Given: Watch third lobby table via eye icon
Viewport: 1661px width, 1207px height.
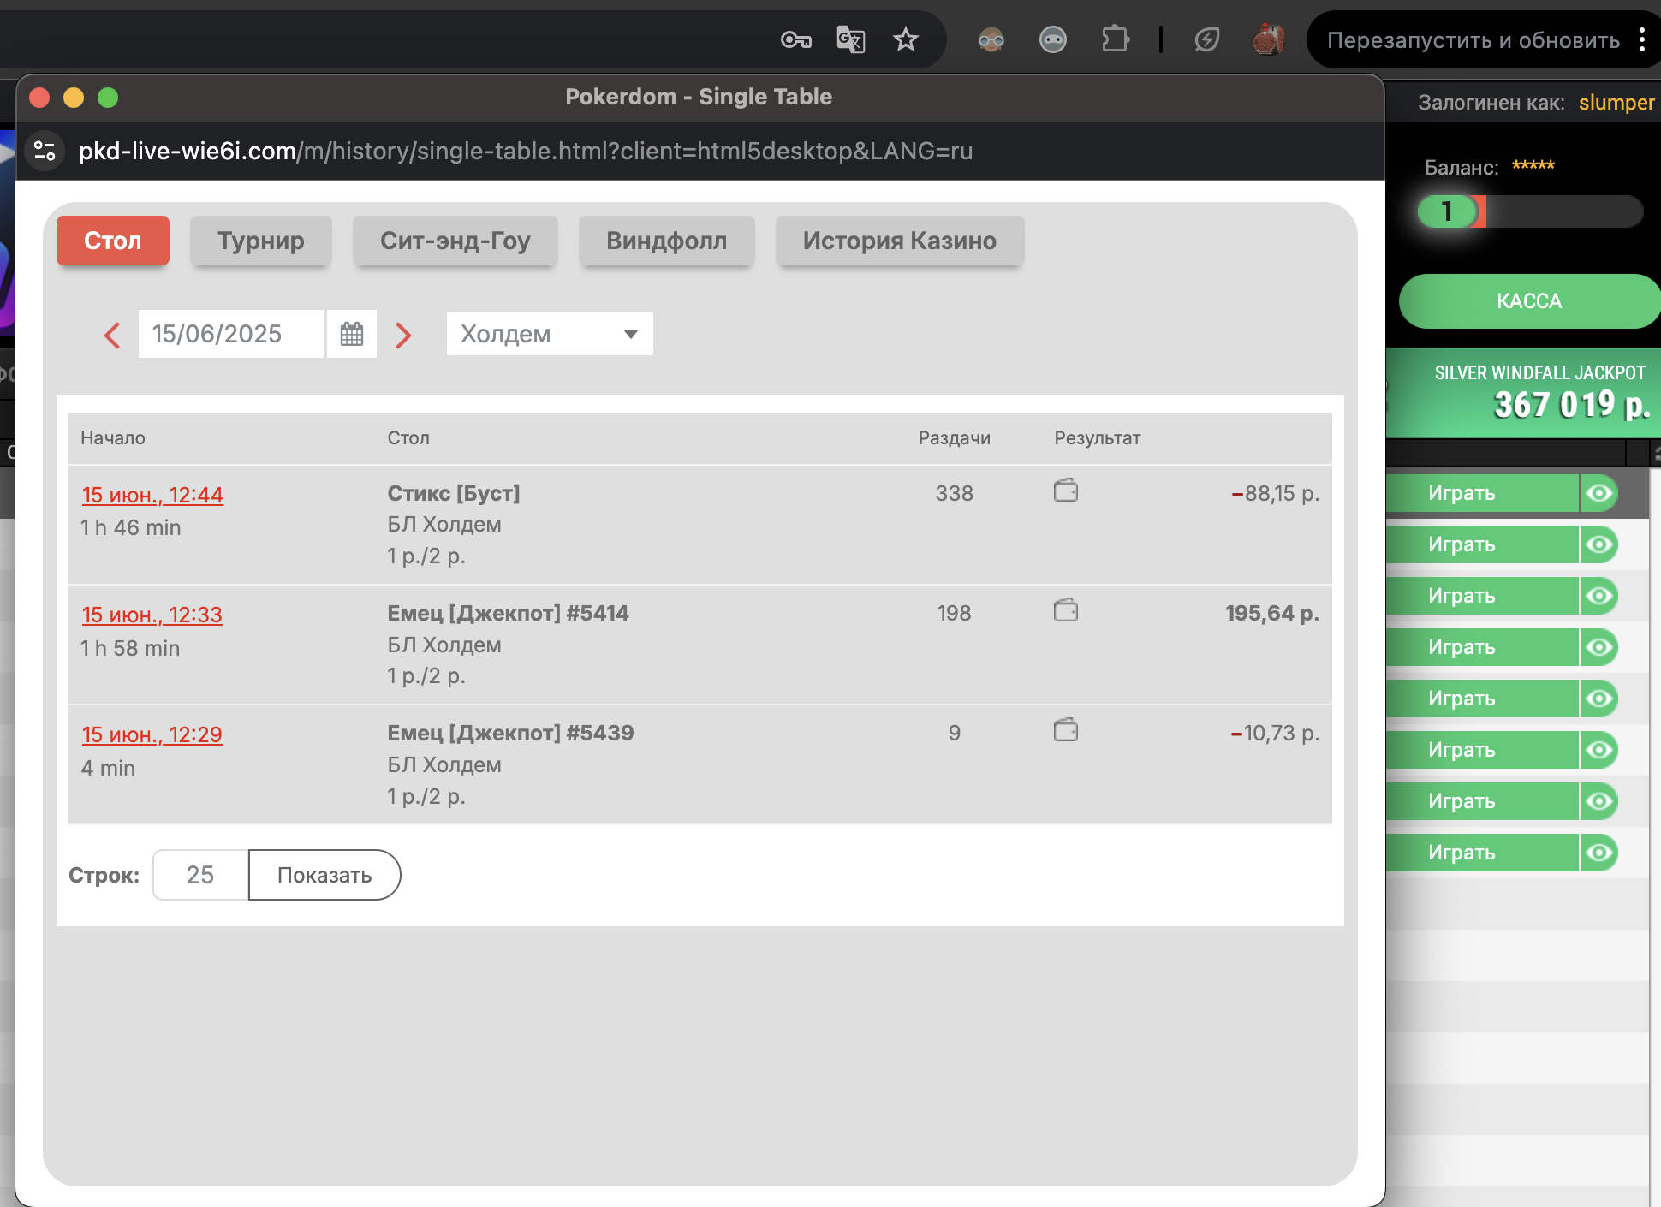Looking at the screenshot, I should (x=1598, y=596).
